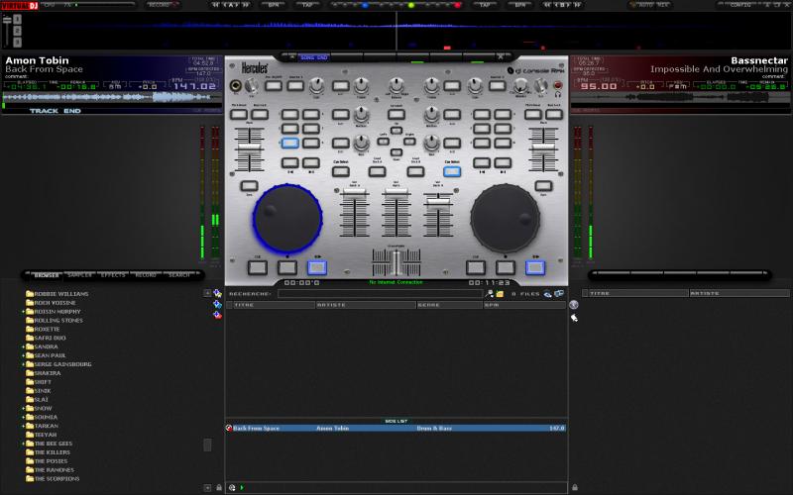The width and height of the screenshot is (793, 495).
Task: Toggle the left Cue Select button
Action: (341, 170)
